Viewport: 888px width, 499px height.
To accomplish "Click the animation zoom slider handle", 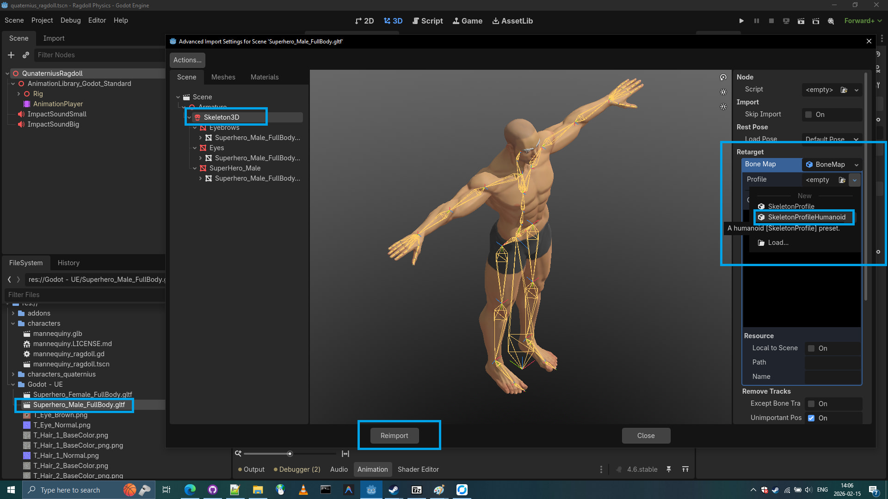I will [290, 454].
